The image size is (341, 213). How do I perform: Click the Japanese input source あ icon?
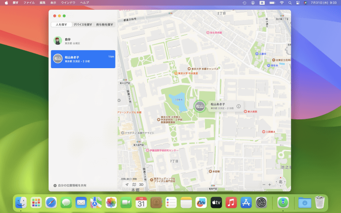coord(262,3)
